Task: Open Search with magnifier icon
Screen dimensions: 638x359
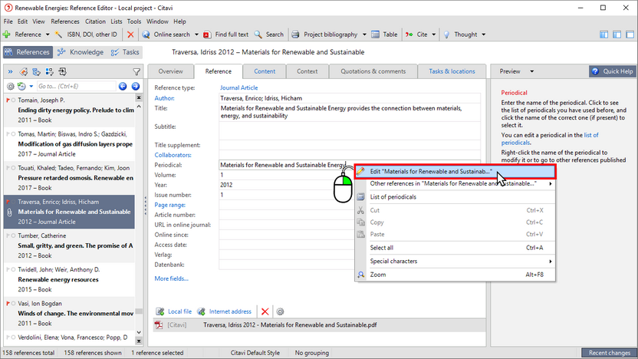Action: [x=269, y=35]
